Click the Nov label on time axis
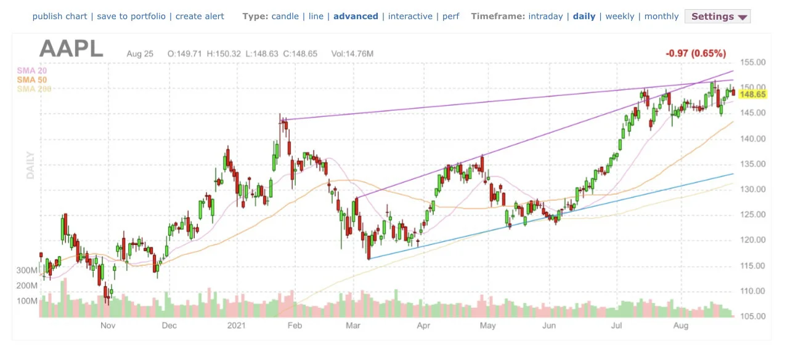The width and height of the screenshot is (790, 346). tap(108, 325)
